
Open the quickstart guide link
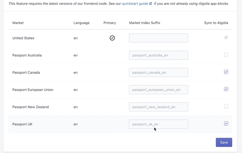coord(135,4)
